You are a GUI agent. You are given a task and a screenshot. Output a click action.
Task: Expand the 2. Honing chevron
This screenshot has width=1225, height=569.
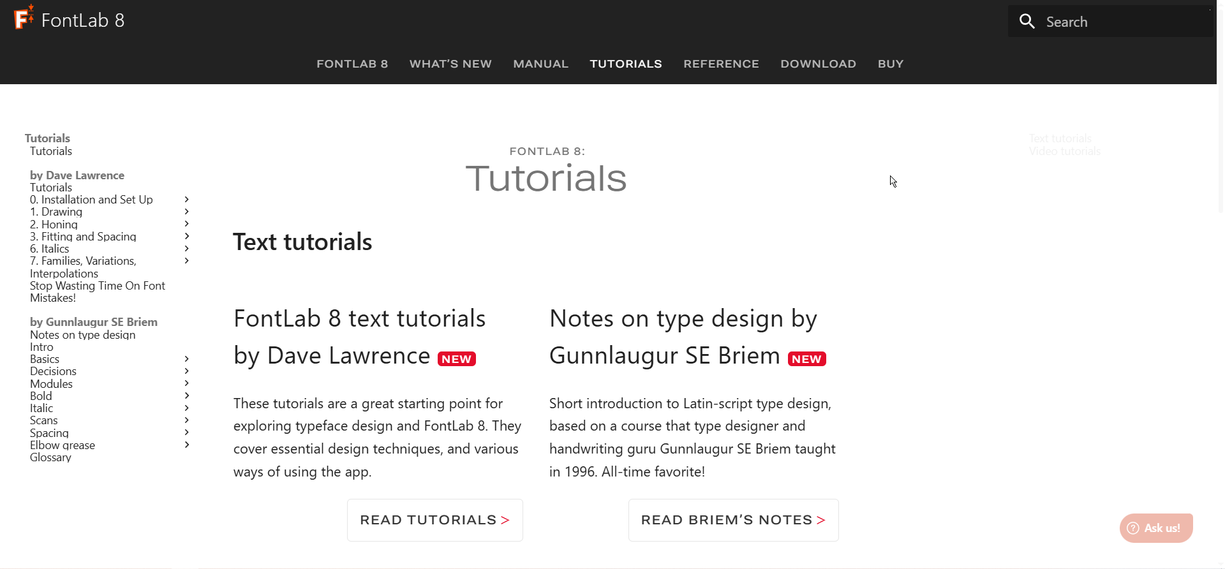tap(186, 224)
